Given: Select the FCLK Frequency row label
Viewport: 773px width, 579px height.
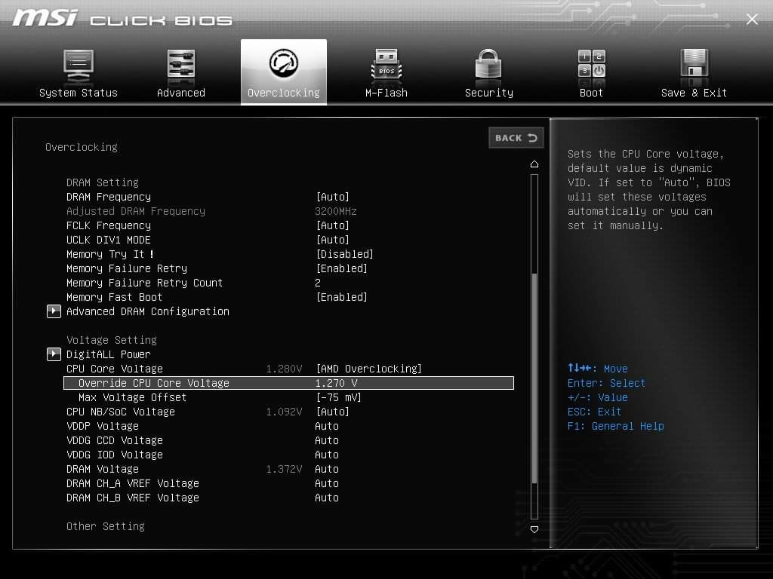Looking at the screenshot, I should click(x=109, y=225).
